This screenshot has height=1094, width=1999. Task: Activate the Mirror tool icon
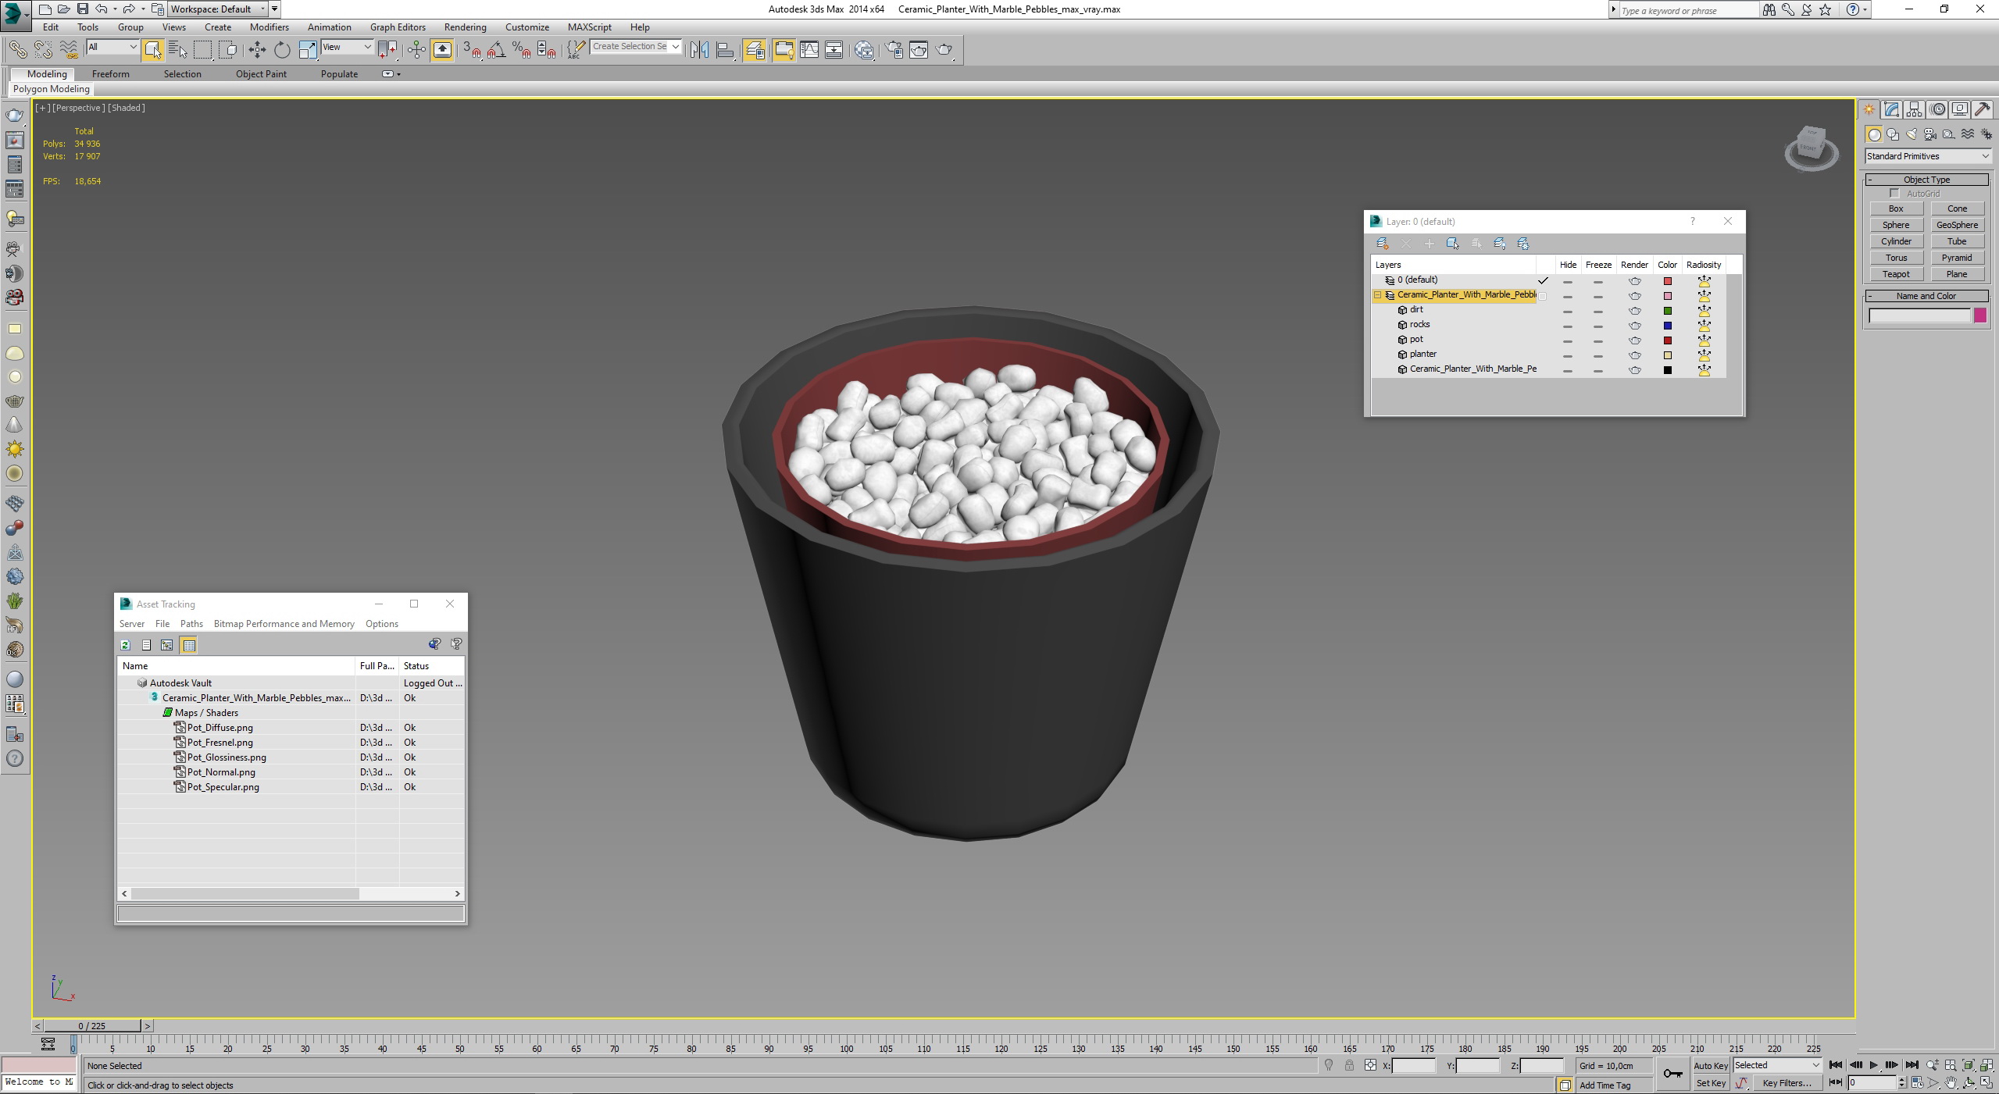tap(699, 50)
